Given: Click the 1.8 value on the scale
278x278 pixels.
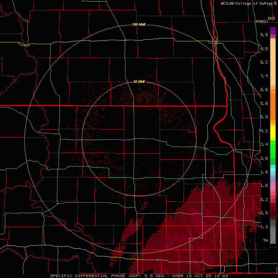Looking at the screenshot, I should point(264,172).
